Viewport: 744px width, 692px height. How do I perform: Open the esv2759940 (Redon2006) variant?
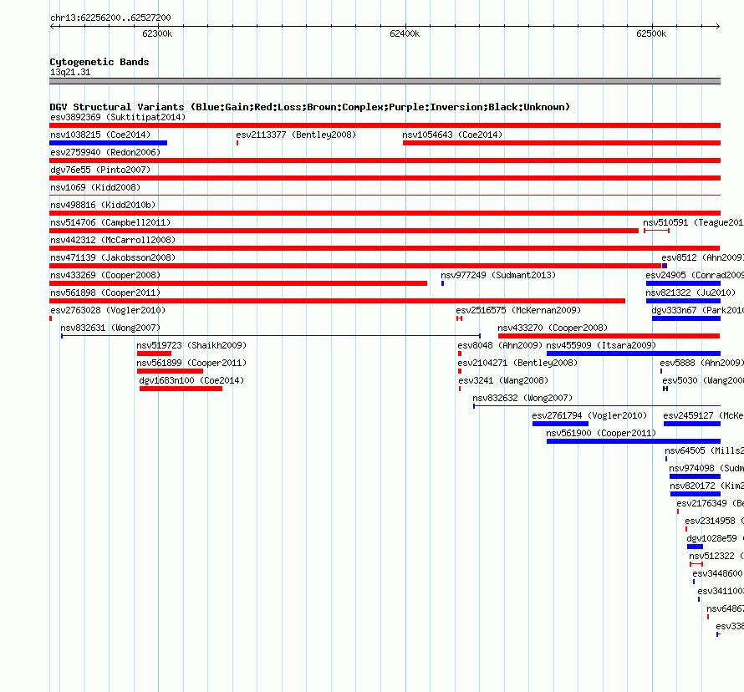coord(105,152)
